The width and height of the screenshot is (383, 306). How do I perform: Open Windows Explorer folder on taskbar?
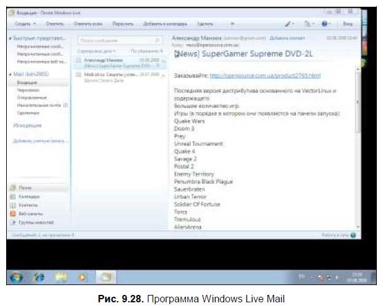click(x=61, y=277)
